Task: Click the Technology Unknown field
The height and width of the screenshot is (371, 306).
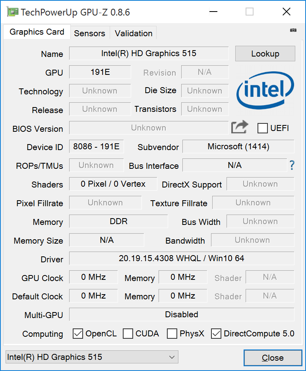Action: click(100, 91)
